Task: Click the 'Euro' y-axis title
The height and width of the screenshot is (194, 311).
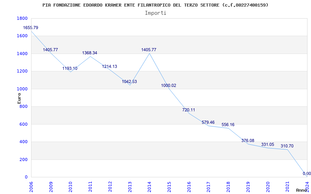Action: click(19, 98)
